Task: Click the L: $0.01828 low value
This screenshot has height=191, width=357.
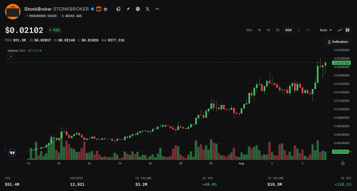Action: pyautogui.click(x=88, y=40)
